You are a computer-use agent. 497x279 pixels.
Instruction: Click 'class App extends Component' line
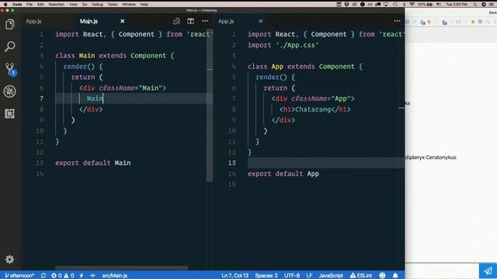click(305, 67)
